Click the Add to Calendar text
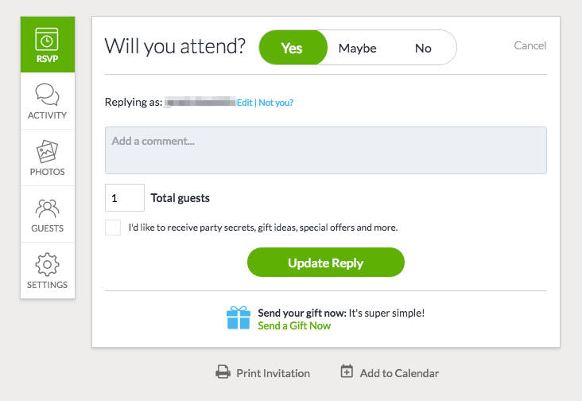Viewport: 582px width, 401px height. pyautogui.click(x=399, y=372)
